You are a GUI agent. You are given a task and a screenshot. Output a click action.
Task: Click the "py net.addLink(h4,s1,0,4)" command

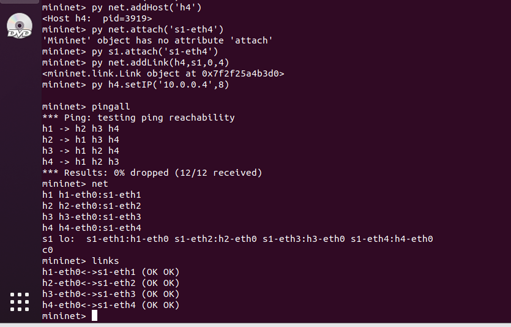click(160, 62)
